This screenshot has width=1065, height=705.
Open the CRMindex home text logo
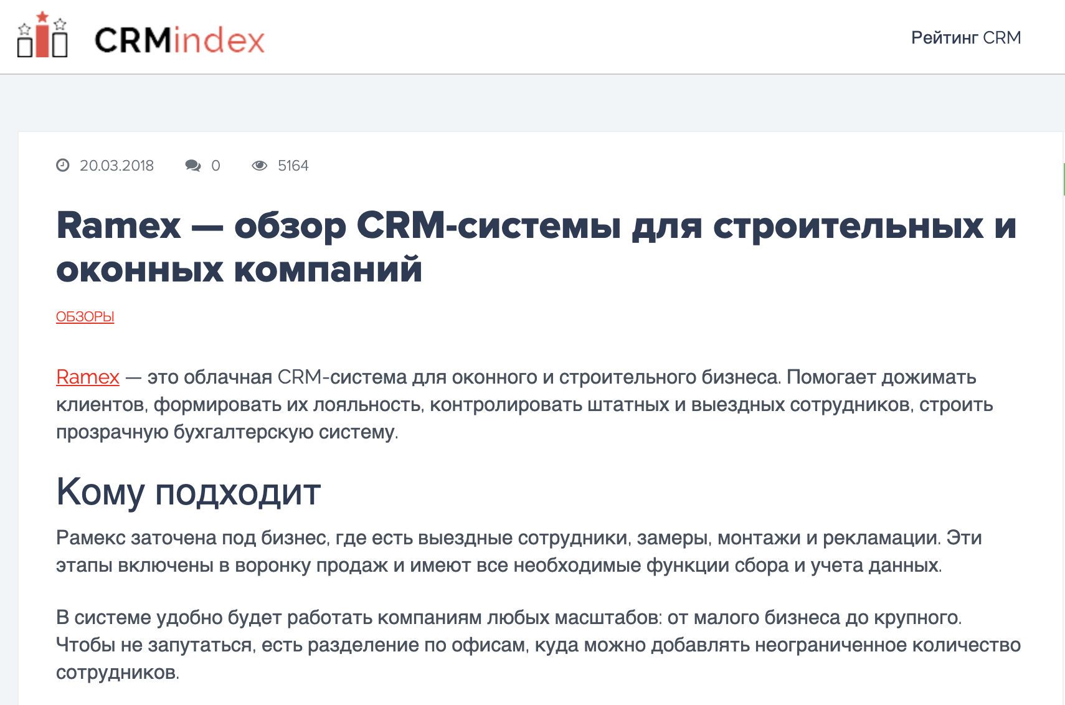pos(179,40)
